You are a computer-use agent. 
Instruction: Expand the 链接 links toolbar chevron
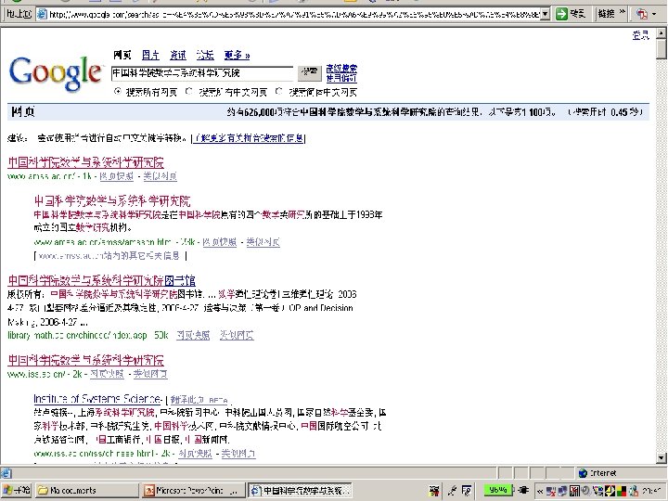622,12
